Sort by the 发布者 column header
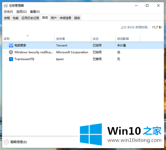This screenshot has height=150, width=166. (73, 38)
